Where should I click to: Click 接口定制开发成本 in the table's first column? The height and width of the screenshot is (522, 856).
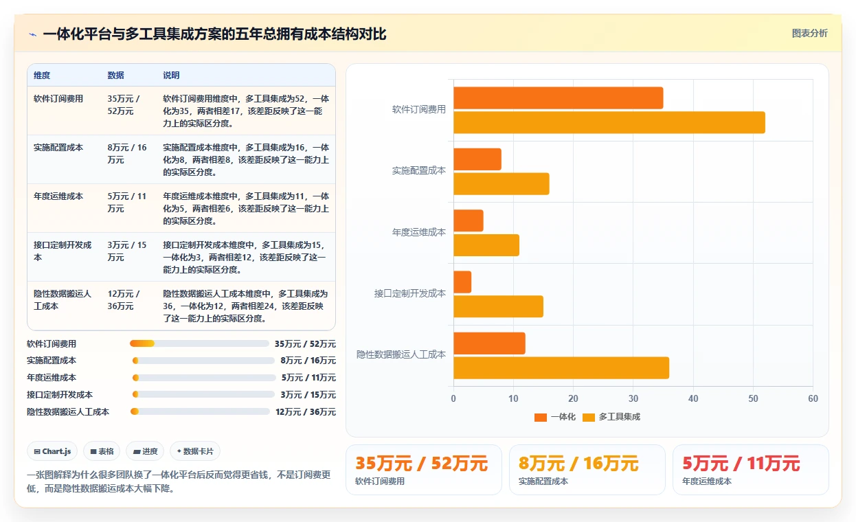tap(63, 251)
